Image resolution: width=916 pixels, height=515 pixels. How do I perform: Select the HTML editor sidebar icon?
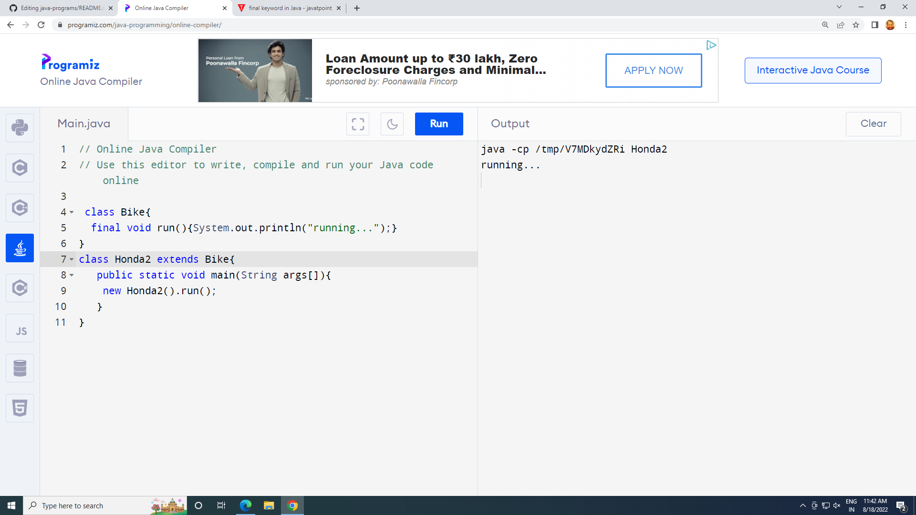tap(20, 408)
